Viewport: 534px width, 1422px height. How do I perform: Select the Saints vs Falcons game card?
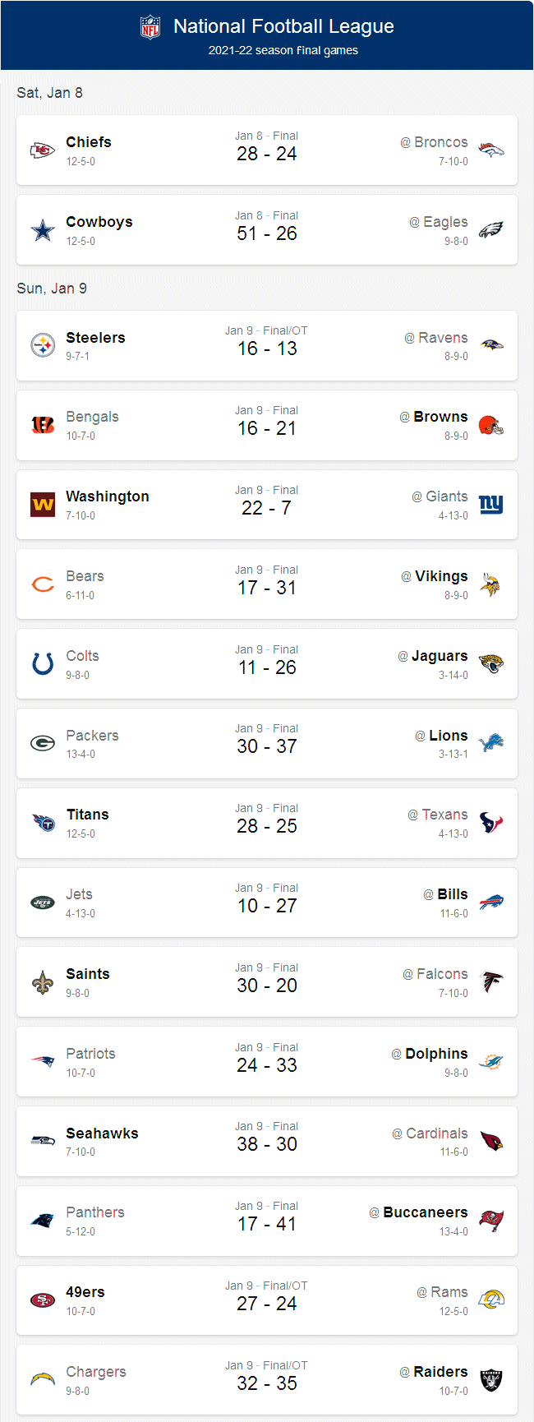pos(266,982)
